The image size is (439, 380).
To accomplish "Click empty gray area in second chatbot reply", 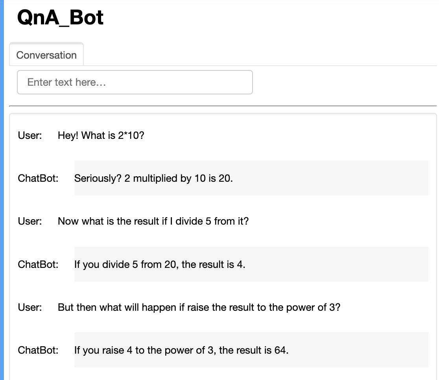I will [336, 264].
